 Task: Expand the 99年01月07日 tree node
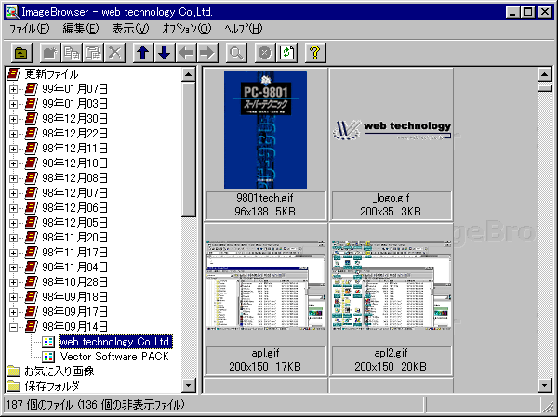tap(13, 89)
